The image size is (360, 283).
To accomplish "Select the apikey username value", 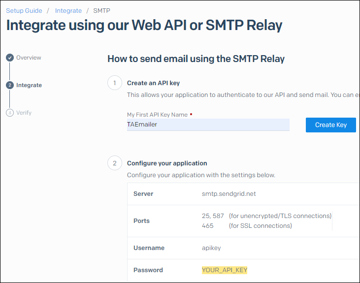I will click(211, 248).
